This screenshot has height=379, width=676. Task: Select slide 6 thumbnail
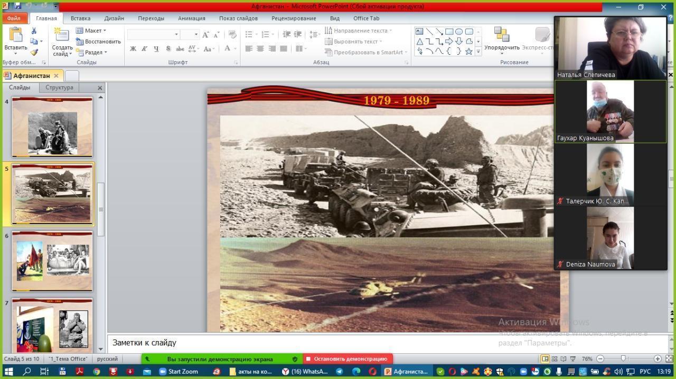52,261
